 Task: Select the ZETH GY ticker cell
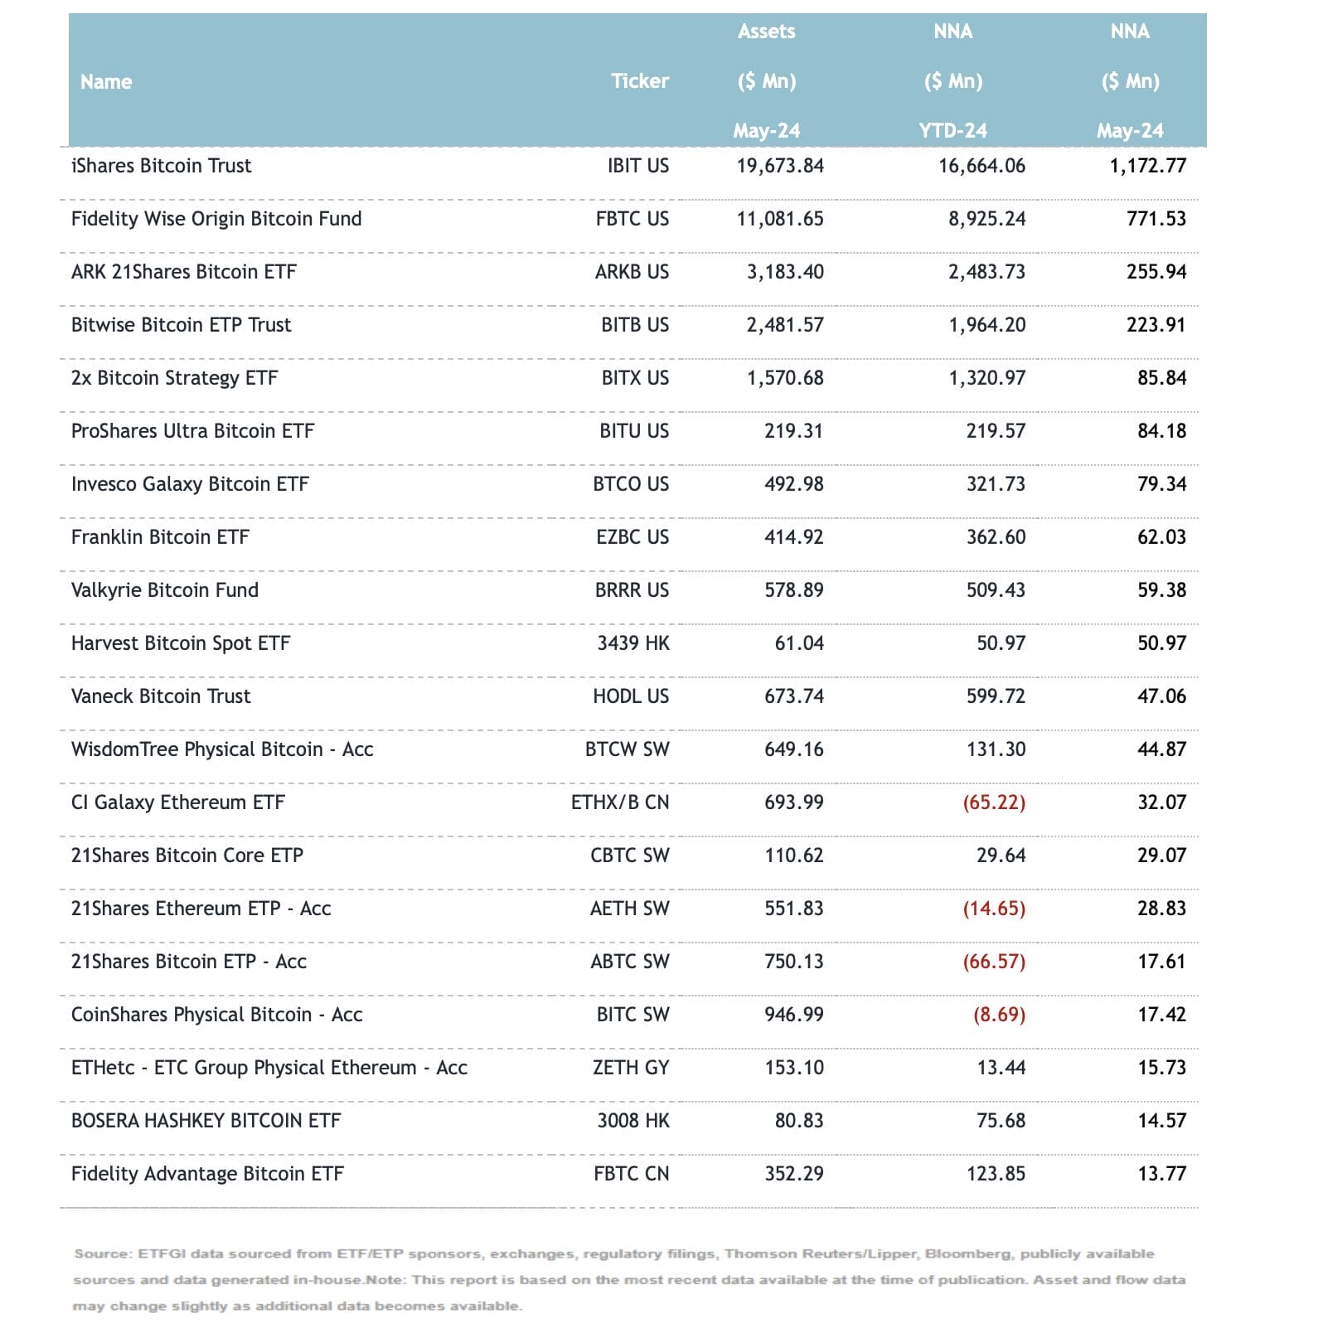point(631,1068)
